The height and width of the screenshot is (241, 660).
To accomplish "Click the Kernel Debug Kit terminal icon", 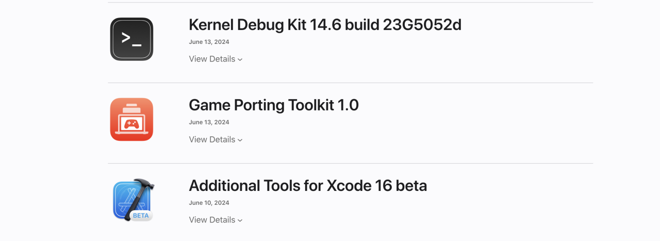I will [x=131, y=39].
